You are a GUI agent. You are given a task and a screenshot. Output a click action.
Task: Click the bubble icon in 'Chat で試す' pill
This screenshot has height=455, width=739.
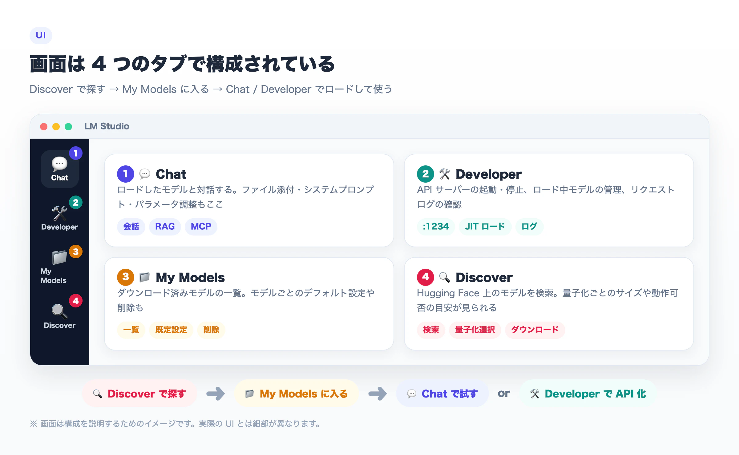click(x=412, y=394)
